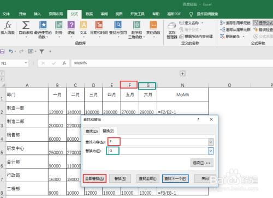Click the Undo arrow icon
This screenshot has width=273, height=198.
(x=11, y=51)
